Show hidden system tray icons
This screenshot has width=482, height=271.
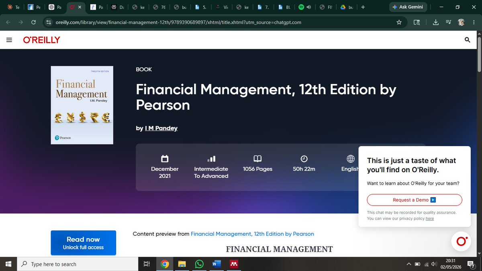click(409, 264)
